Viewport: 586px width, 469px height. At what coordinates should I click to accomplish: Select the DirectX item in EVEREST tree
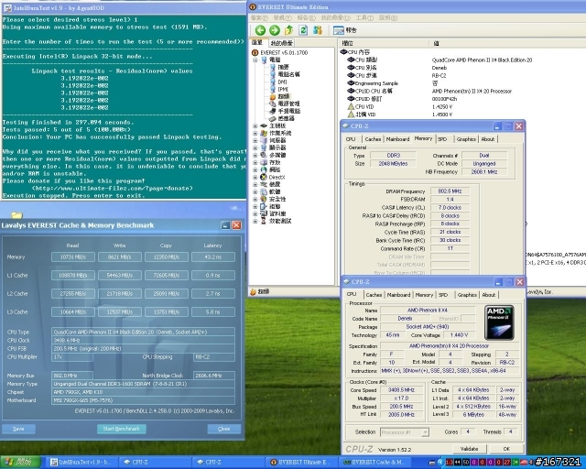pos(278,176)
